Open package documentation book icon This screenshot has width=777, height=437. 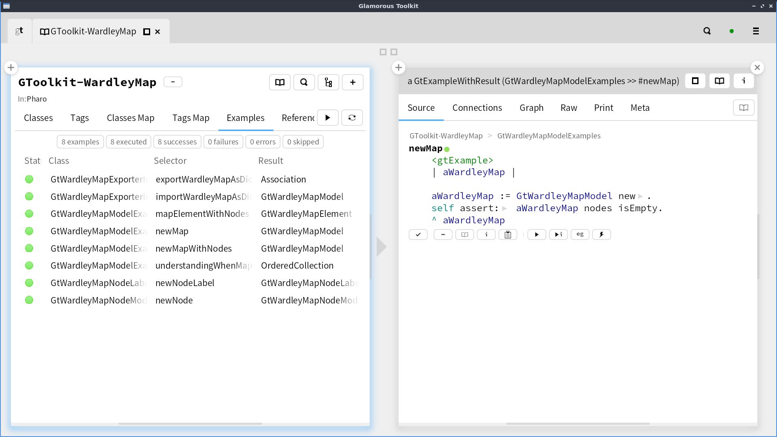click(280, 83)
